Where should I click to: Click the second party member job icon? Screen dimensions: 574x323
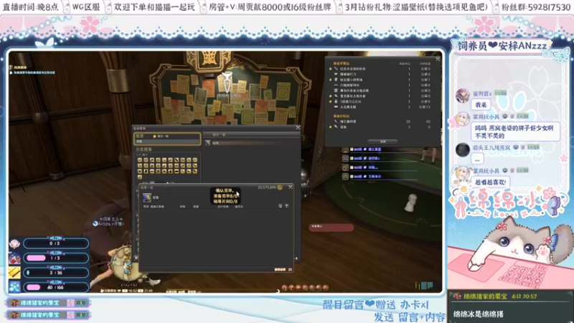[x=345, y=158]
